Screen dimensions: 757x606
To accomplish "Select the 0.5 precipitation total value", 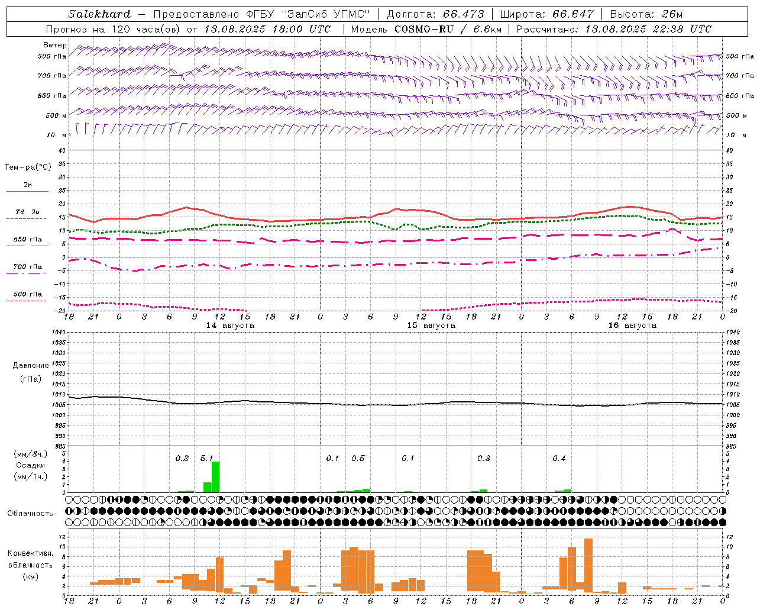I will 358,459.
